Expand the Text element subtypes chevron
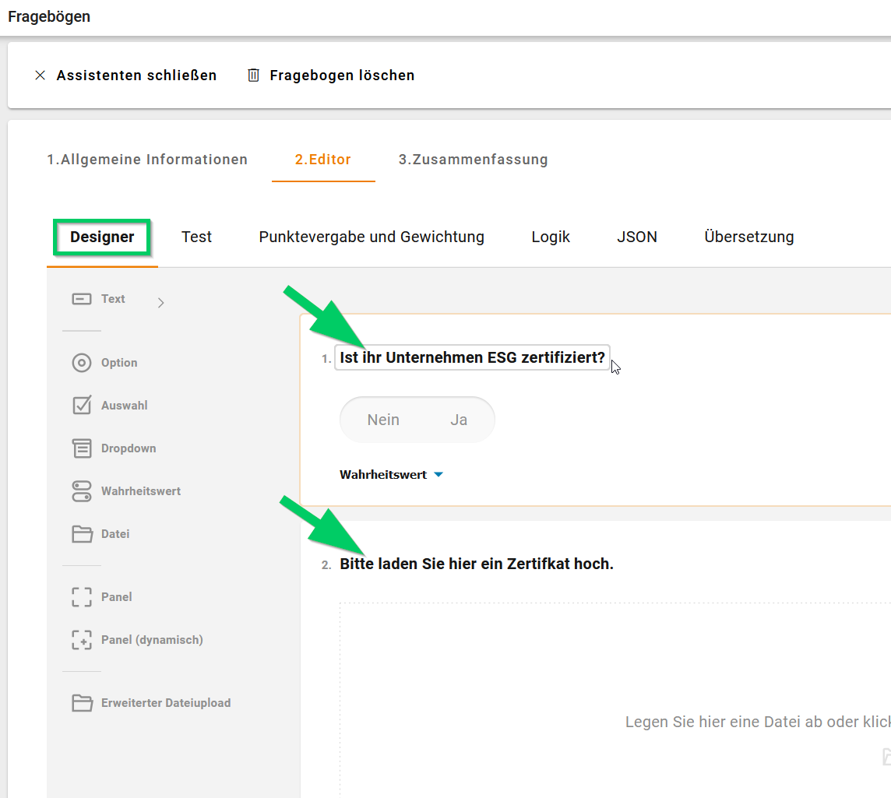Image resolution: width=891 pixels, height=798 pixels. 161,303
